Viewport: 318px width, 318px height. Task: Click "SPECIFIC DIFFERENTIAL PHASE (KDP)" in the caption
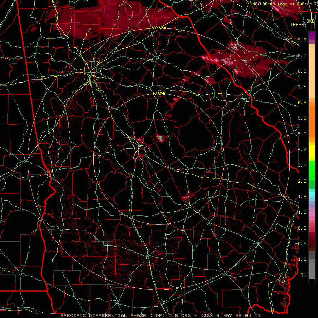(113, 316)
